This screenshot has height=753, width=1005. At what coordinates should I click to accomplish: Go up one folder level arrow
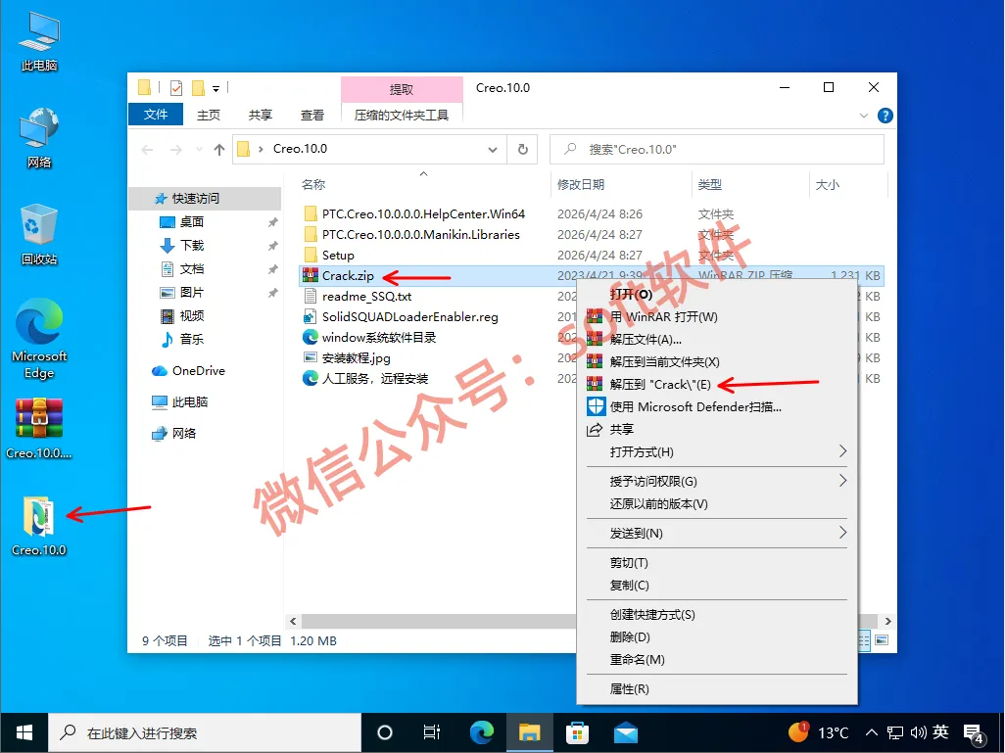(x=219, y=149)
